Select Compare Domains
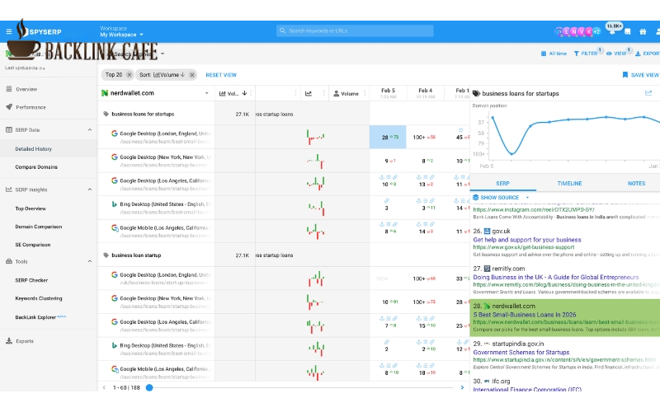The width and height of the screenshot is (660, 412). (x=36, y=167)
